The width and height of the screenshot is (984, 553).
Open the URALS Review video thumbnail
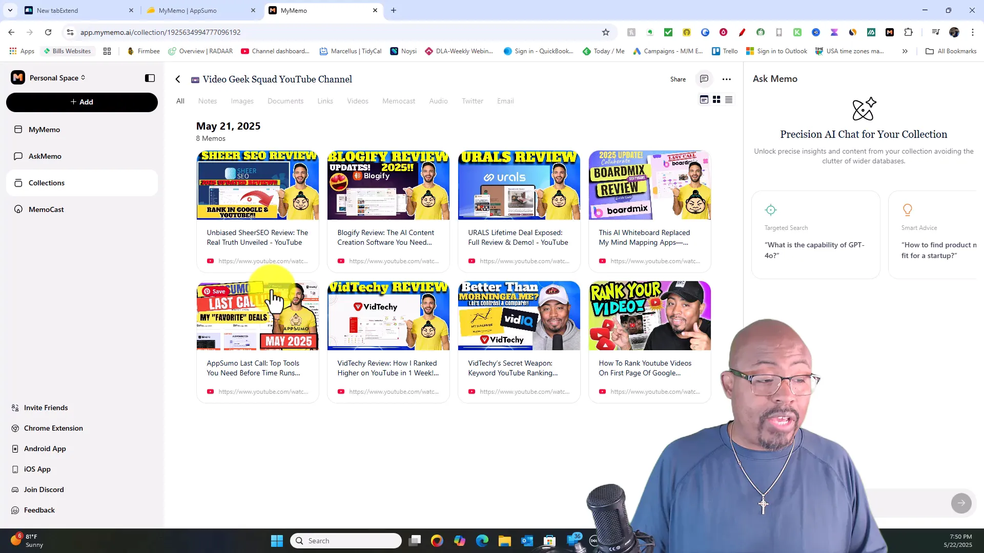pyautogui.click(x=519, y=185)
